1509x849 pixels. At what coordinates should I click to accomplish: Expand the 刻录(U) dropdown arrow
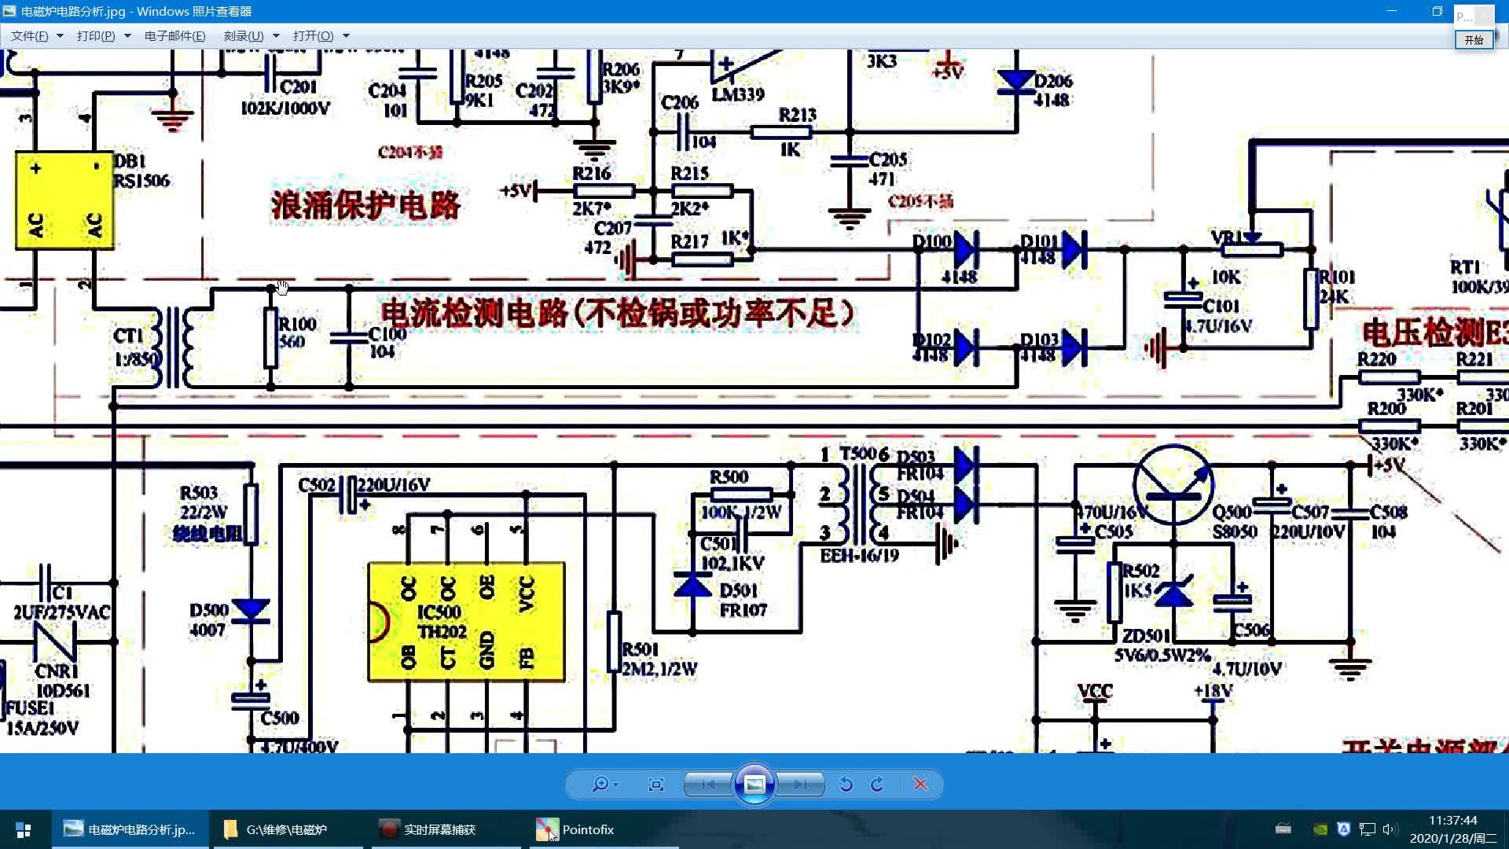click(x=276, y=36)
